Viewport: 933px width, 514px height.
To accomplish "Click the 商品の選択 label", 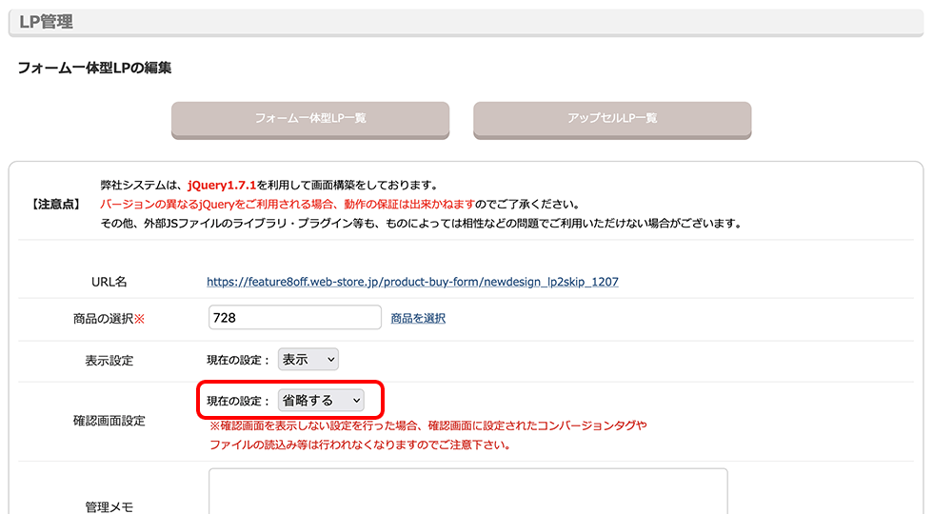I will click(109, 319).
